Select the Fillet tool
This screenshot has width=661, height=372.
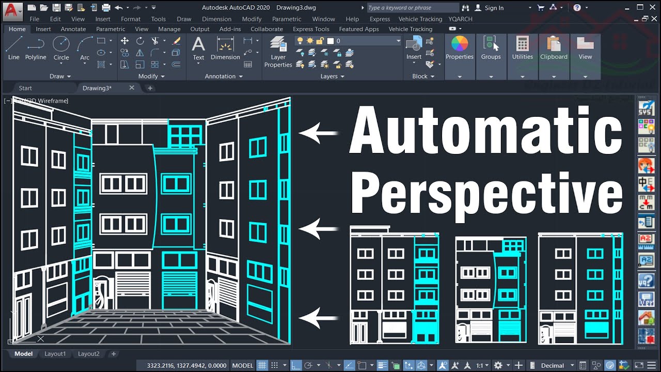tap(154, 53)
